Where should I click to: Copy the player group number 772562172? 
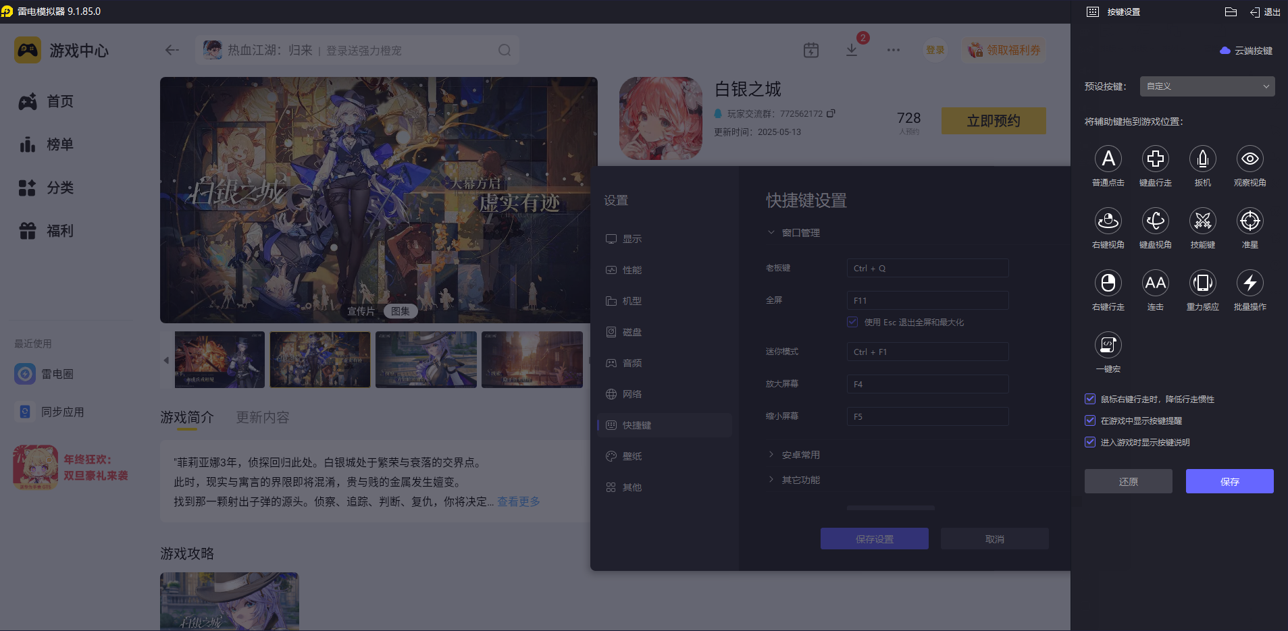(831, 113)
